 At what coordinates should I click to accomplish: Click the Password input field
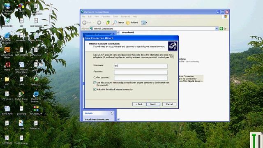point(141,72)
